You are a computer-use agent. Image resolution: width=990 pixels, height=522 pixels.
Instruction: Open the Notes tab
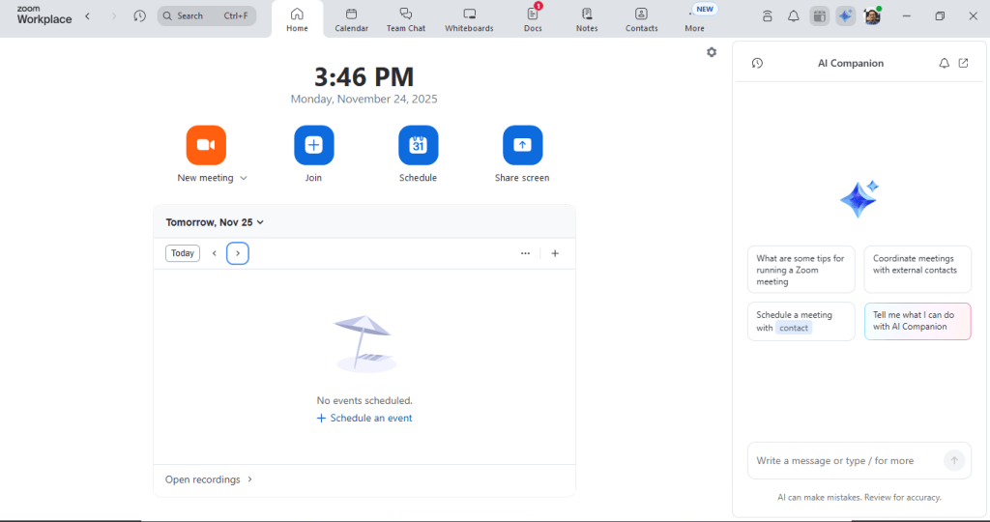[587, 19]
